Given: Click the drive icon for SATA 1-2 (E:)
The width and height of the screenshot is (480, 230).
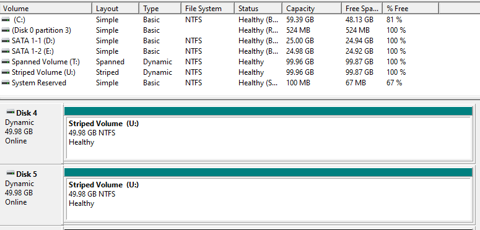Looking at the screenshot, I should [x=6, y=51].
